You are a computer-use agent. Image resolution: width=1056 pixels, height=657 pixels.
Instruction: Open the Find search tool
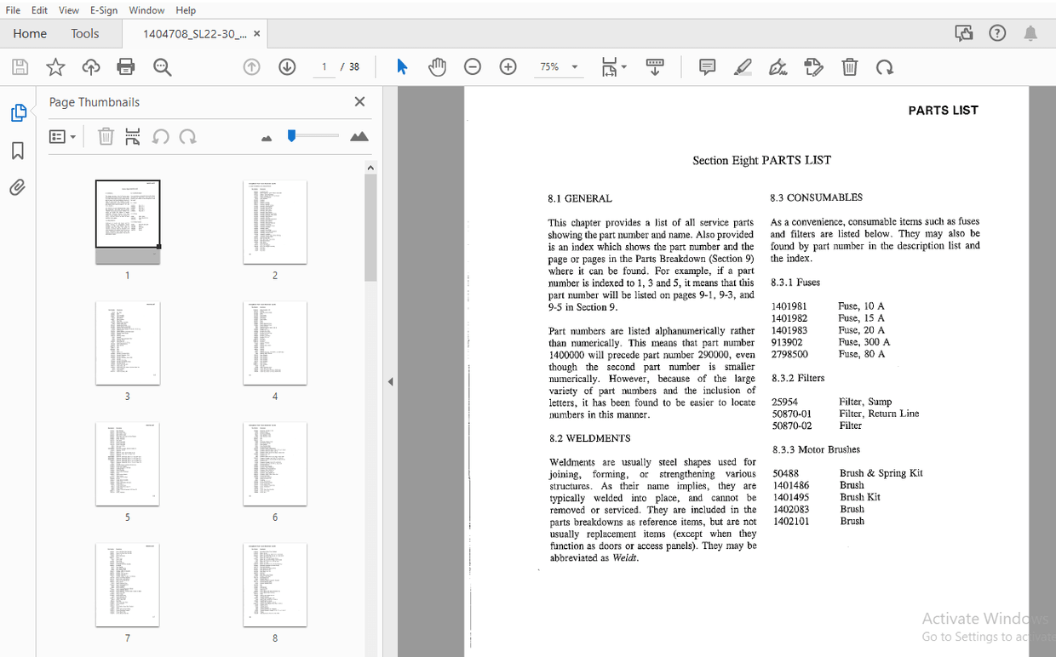coord(162,66)
